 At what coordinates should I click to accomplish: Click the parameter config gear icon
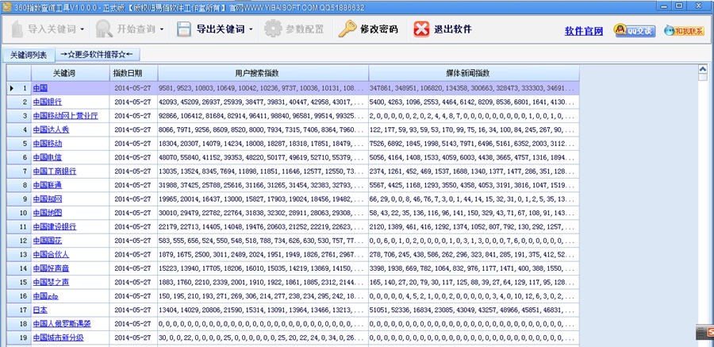(273, 29)
